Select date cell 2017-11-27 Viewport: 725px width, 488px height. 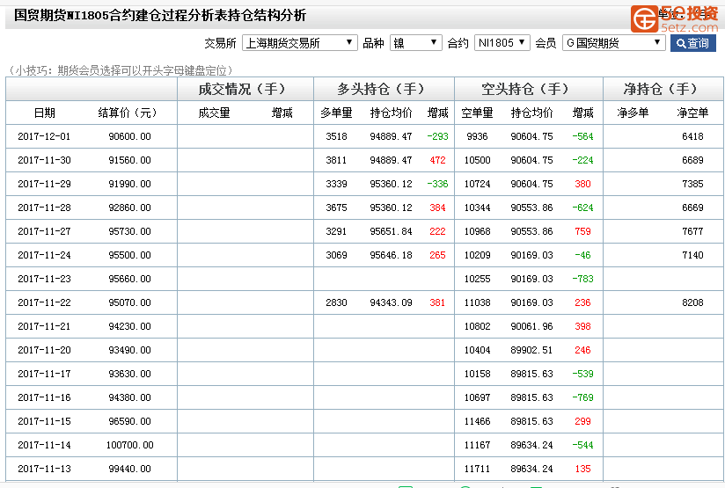44,231
